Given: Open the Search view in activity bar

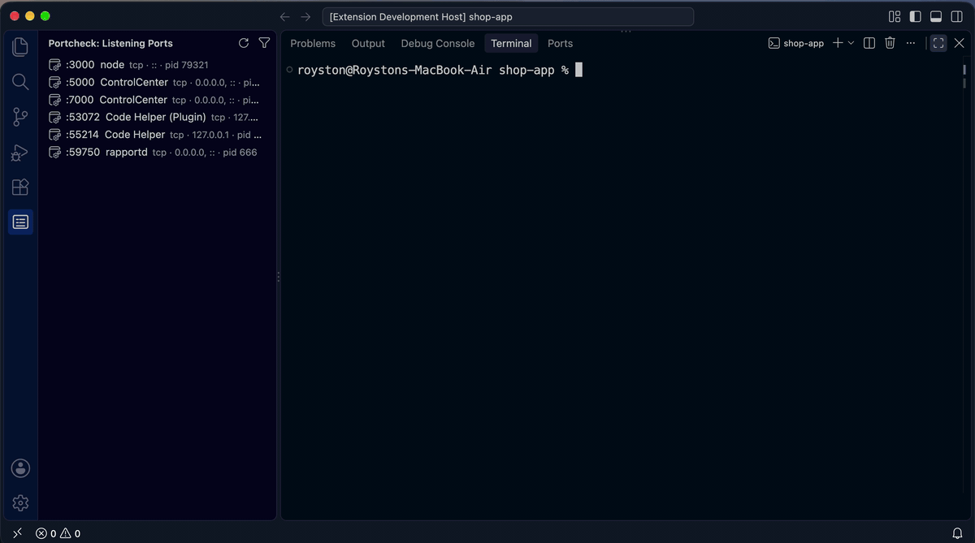Looking at the screenshot, I should tap(20, 82).
